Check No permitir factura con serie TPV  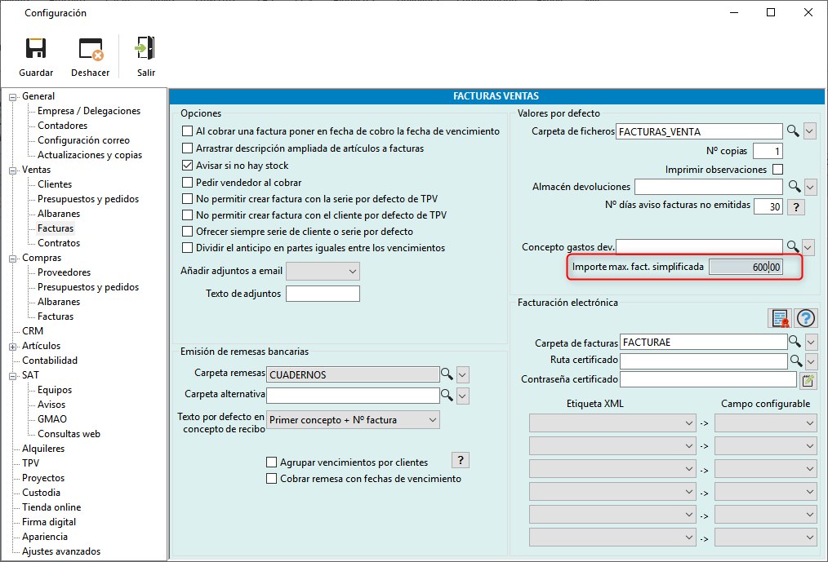click(x=188, y=199)
